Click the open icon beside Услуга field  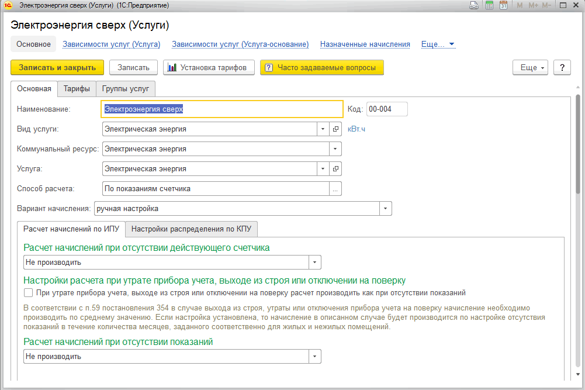pos(335,169)
